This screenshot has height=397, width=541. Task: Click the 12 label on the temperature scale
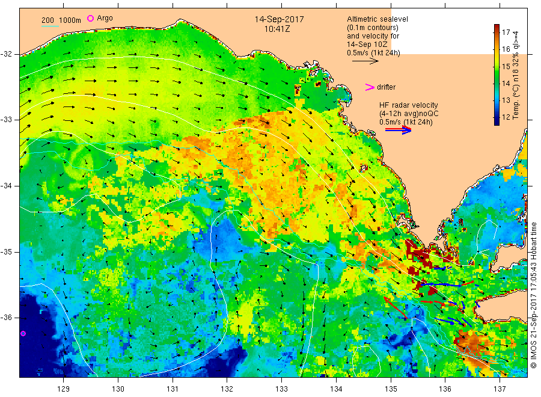[506, 117]
